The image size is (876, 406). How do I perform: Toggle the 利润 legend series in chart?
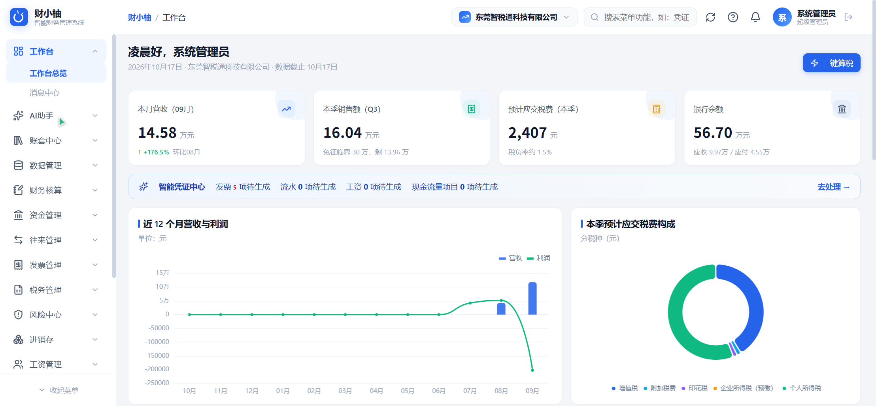coord(538,258)
